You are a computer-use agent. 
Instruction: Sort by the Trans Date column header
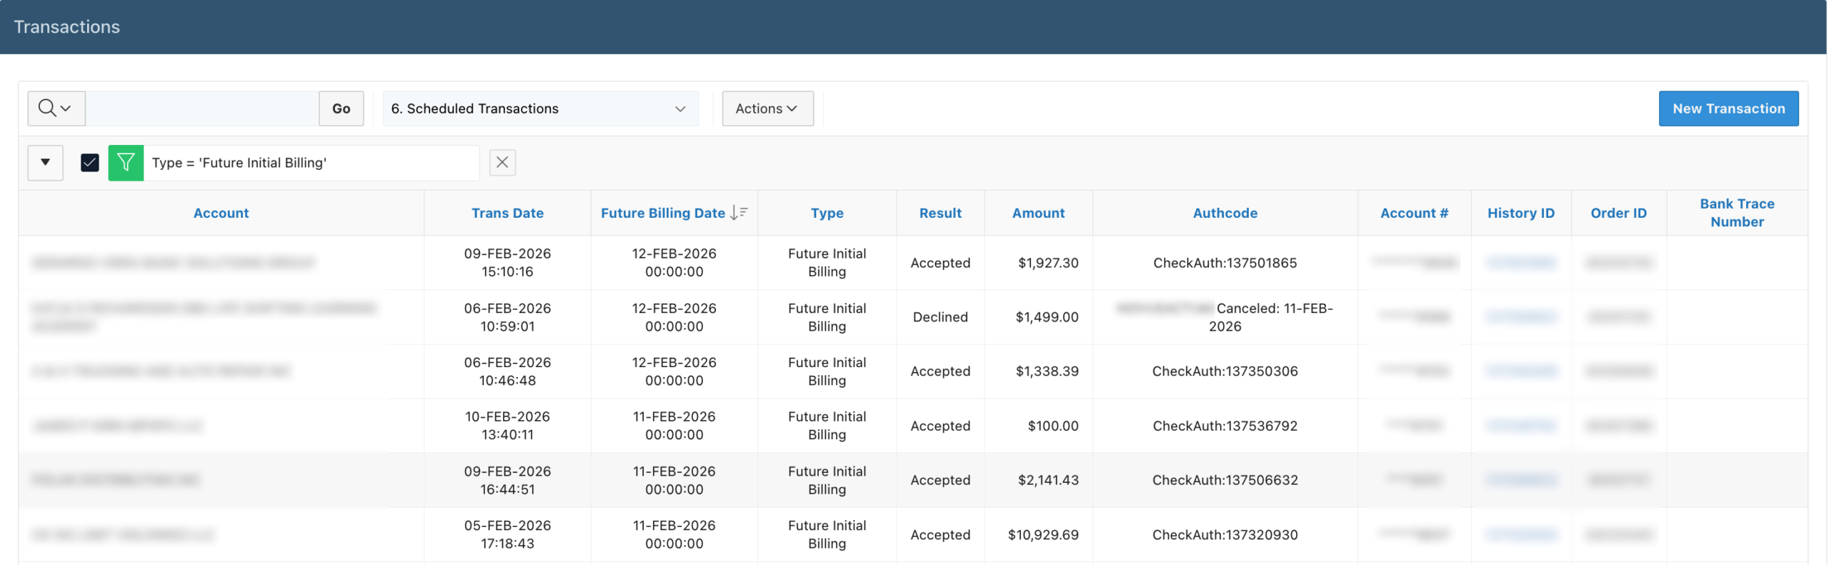pyautogui.click(x=507, y=213)
